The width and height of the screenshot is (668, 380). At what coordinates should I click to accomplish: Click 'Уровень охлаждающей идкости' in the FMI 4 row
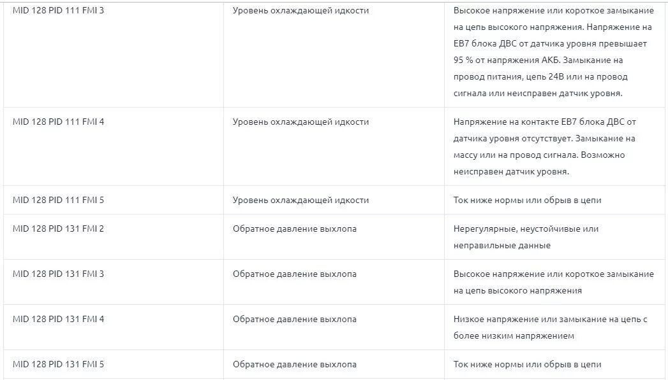(x=301, y=122)
